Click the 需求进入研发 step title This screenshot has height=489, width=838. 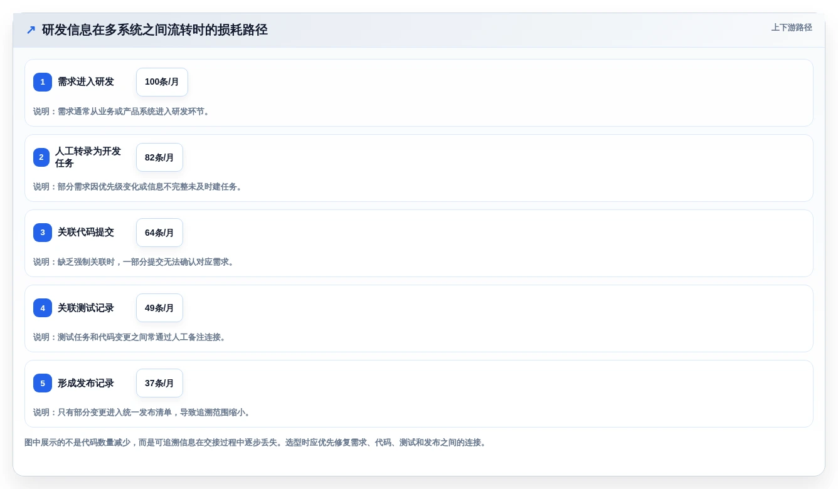(86, 82)
